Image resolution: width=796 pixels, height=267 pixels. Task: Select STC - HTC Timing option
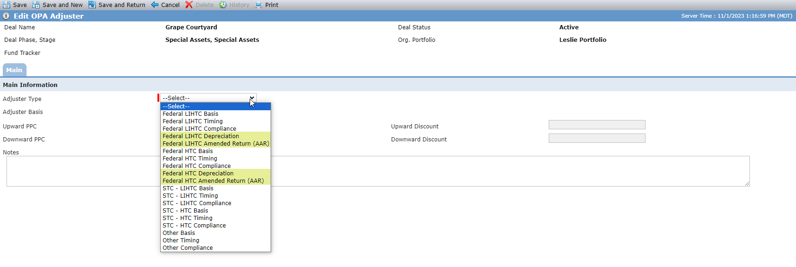216,218
